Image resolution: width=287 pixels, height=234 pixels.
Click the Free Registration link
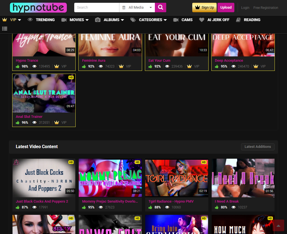[266, 8]
